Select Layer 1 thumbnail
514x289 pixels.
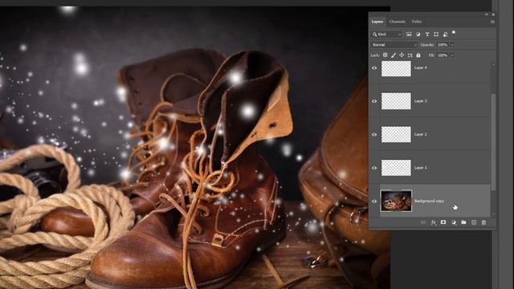click(x=396, y=168)
